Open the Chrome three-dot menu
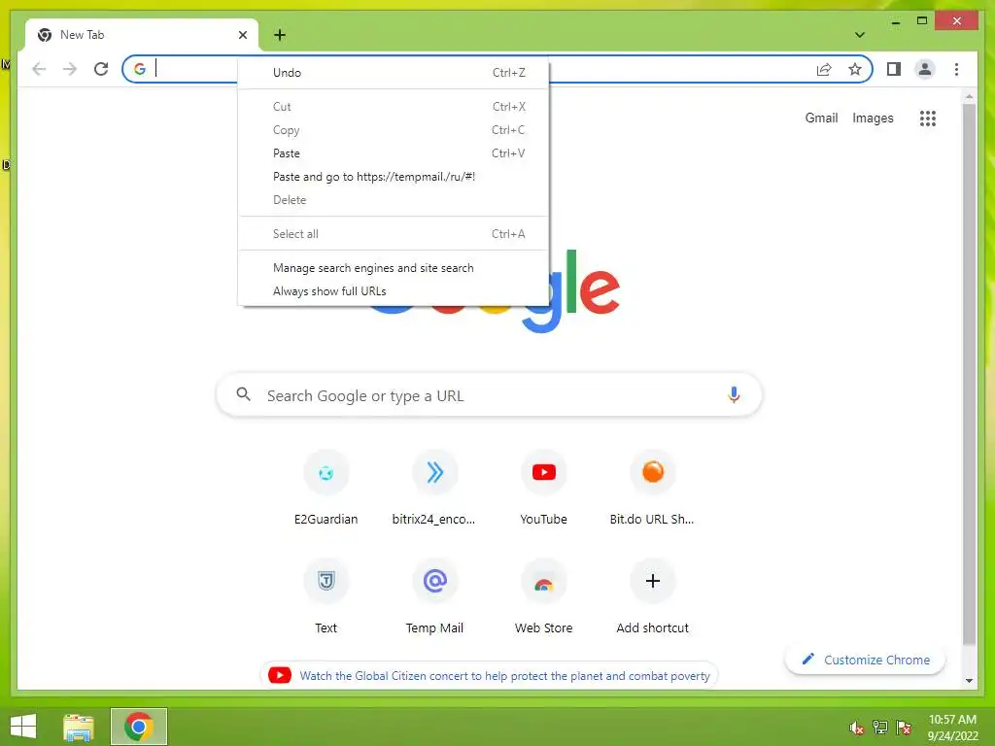The width and height of the screenshot is (995, 746). coord(956,69)
